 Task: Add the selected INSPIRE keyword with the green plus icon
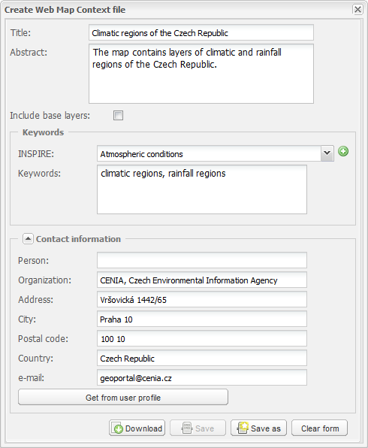[x=343, y=151]
